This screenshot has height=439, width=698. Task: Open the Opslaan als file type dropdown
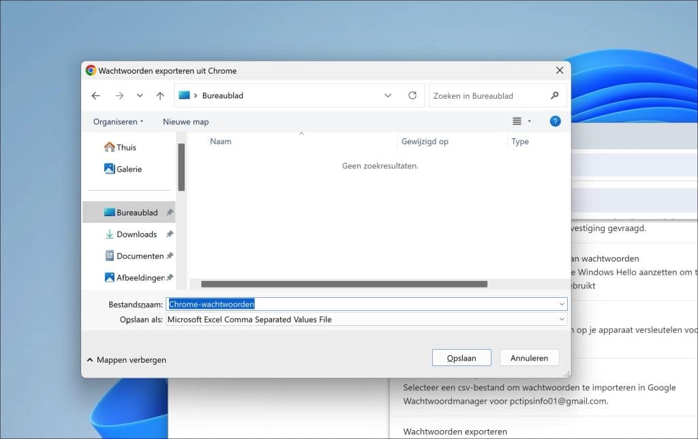point(366,319)
